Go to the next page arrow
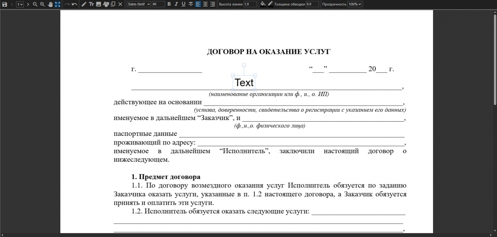This screenshot has height=237, width=497. (28, 4)
